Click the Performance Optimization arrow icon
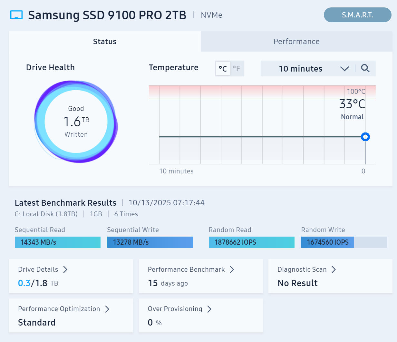397x342 pixels. tap(107, 309)
